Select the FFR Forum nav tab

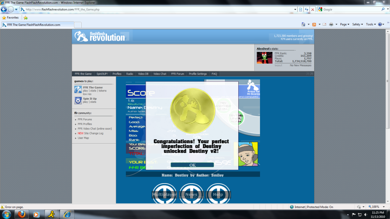(x=177, y=74)
